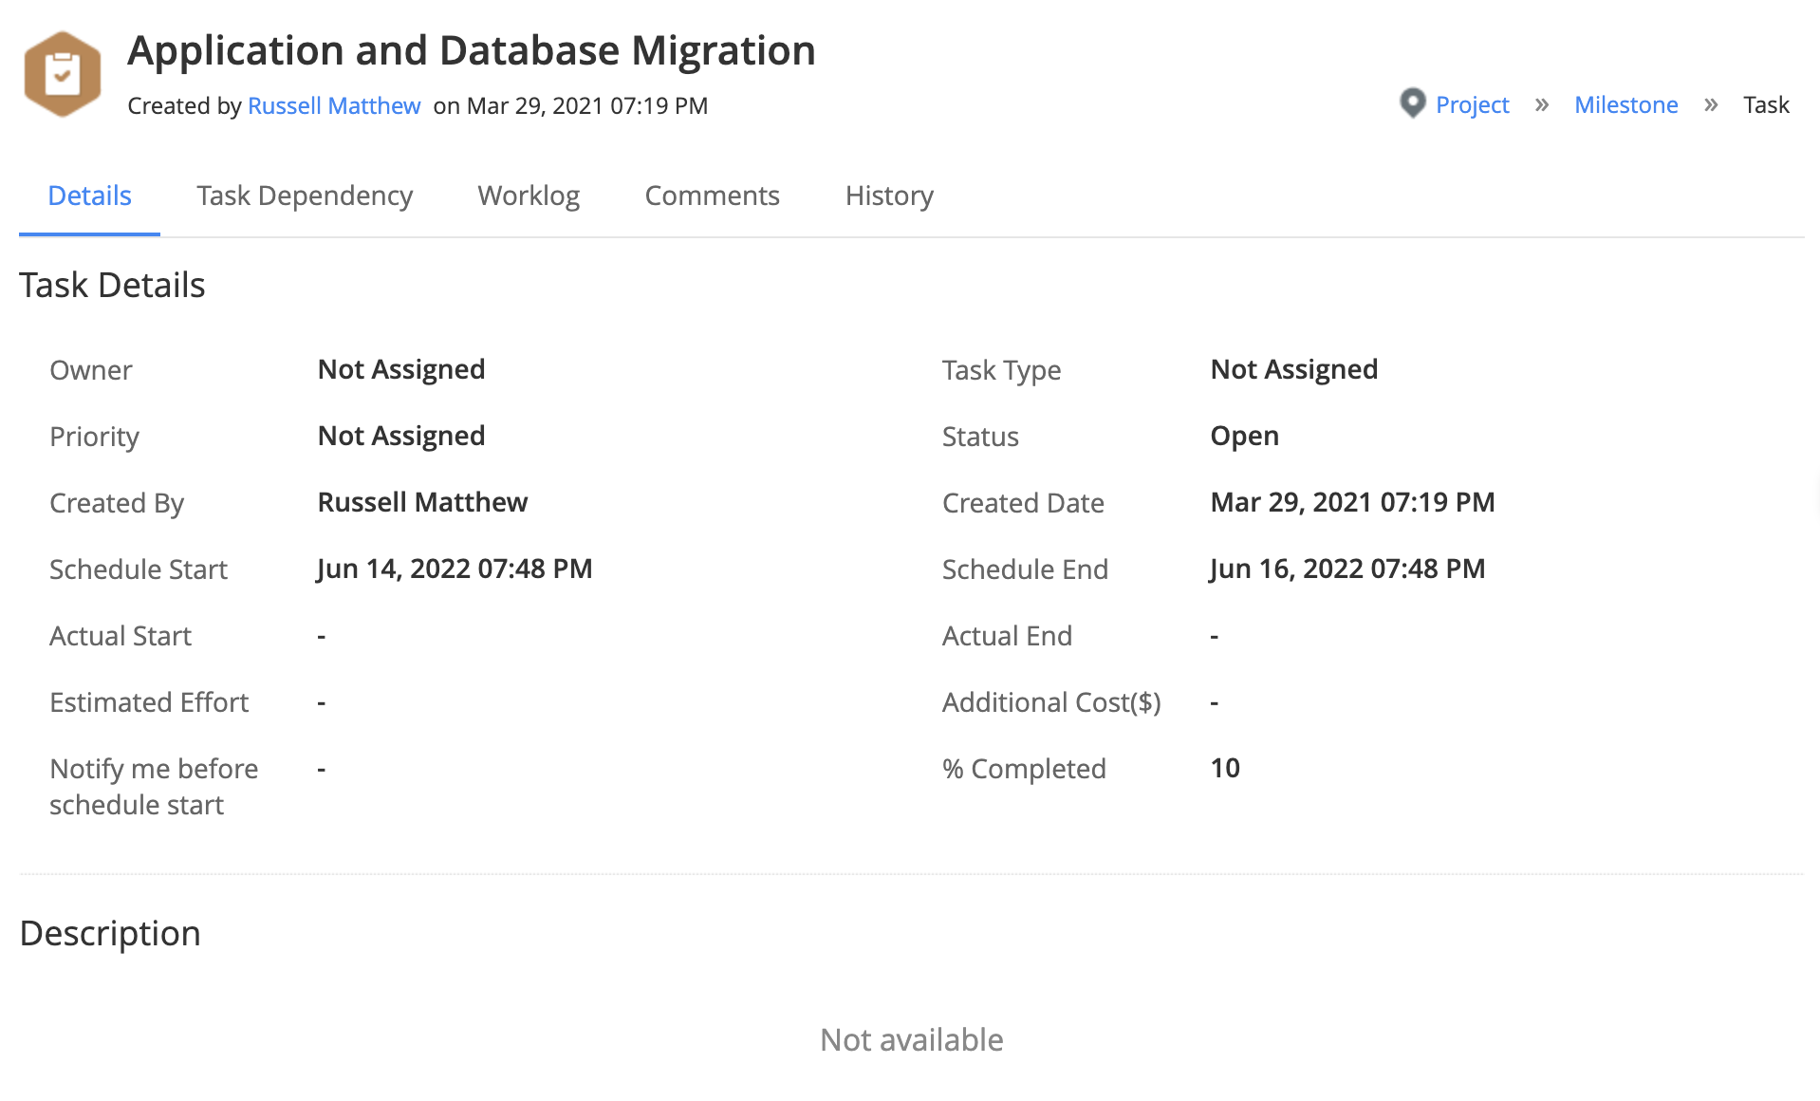
Task: Click the Status value Open
Action: coord(1244,436)
